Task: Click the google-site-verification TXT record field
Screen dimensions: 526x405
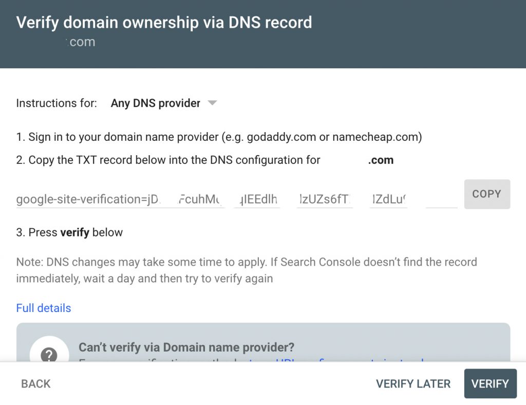Action: pyautogui.click(x=236, y=199)
